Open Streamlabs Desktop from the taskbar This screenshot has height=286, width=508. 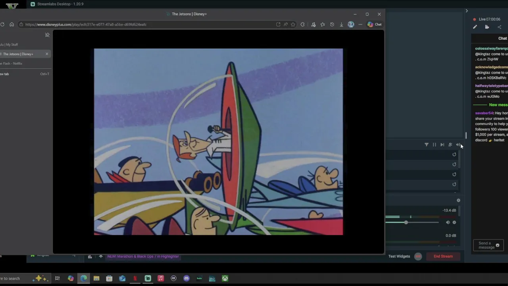pyautogui.click(x=148, y=278)
